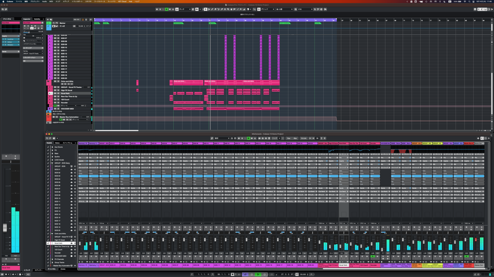Select the Object Selection arrow tool
The height and width of the screenshot is (277, 494).
coord(205,10)
